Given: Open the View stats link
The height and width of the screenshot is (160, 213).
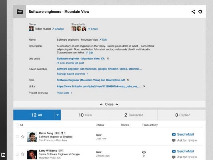Looking at the screenshot, I should (64, 93).
